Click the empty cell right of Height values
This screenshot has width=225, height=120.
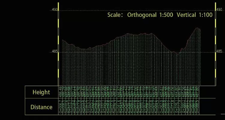(208, 92)
